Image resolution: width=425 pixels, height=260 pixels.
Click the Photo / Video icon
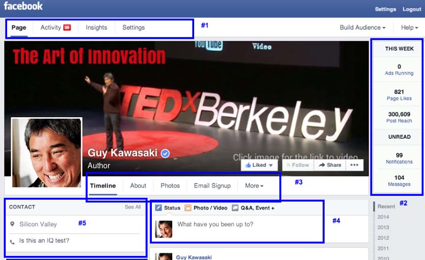click(188, 208)
